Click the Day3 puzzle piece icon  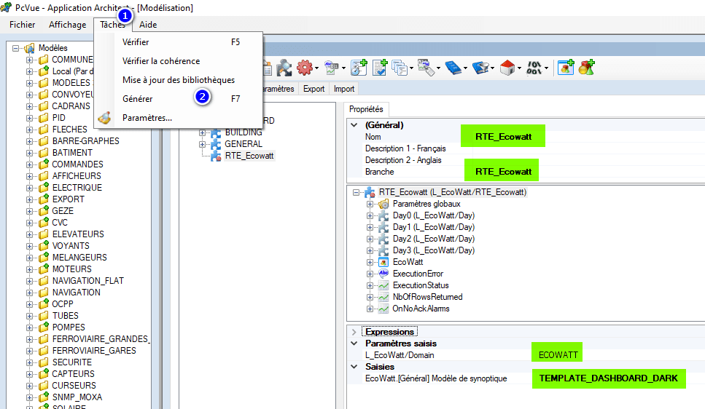[383, 250]
